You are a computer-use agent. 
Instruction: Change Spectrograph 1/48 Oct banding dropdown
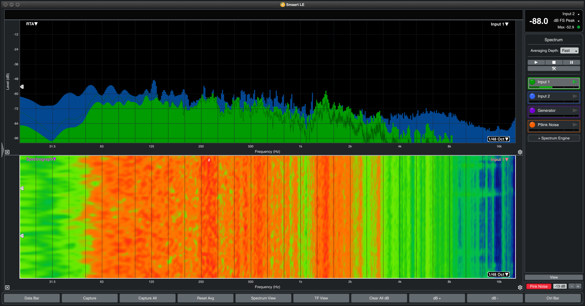point(498,274)
